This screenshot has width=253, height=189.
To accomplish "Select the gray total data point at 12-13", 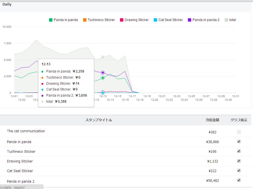I will coord(103,57).
